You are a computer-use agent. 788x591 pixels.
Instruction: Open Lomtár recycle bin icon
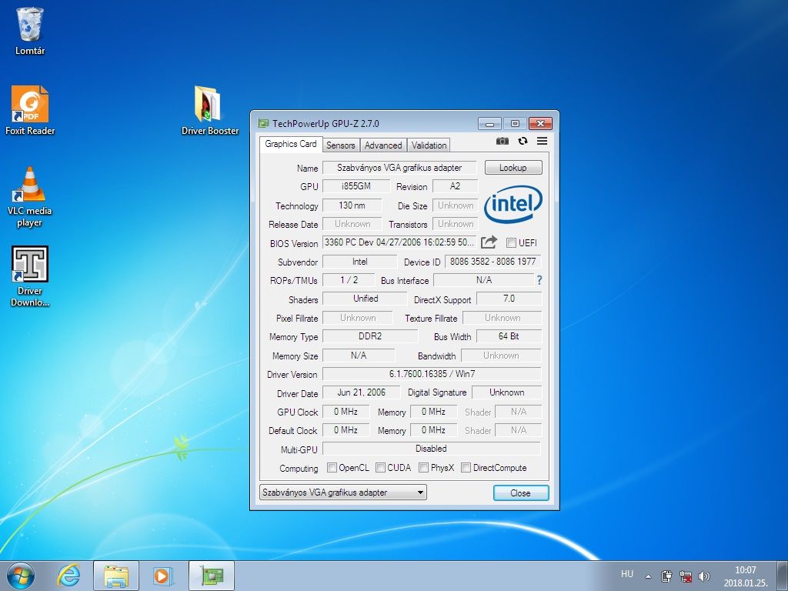pyautogui.click(x=30, y=31)
